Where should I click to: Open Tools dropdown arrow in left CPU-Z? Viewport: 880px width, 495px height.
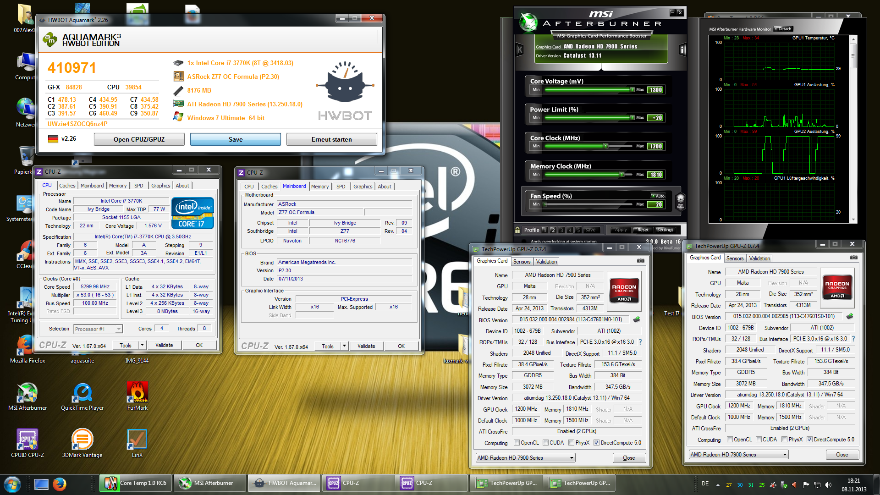point(142,345)
